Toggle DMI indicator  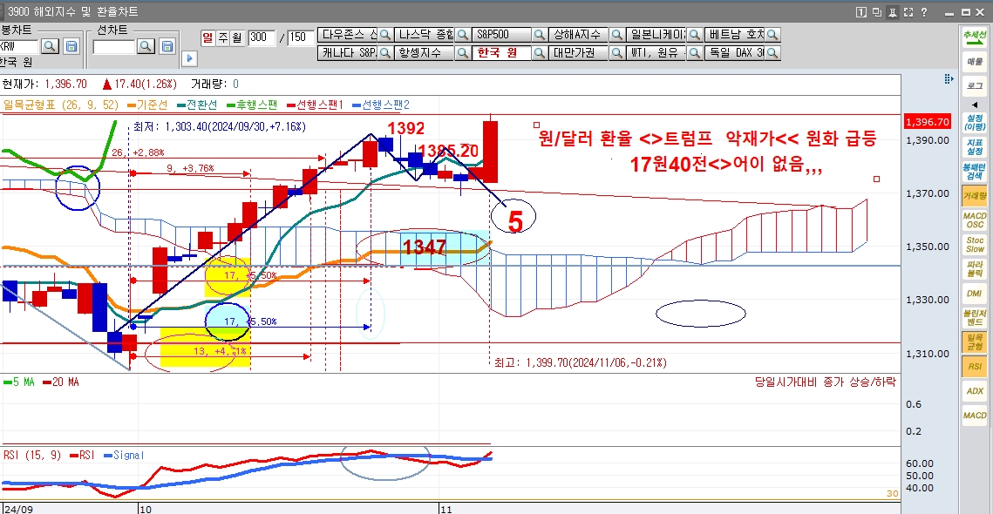tap(975, 293)
